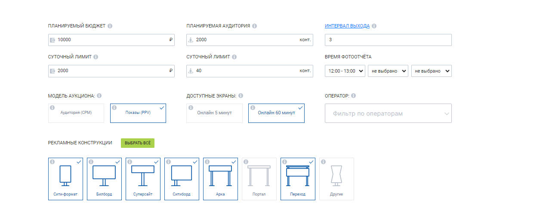
Task: Deselect the Переход construction tile
Action: (298, 179)
